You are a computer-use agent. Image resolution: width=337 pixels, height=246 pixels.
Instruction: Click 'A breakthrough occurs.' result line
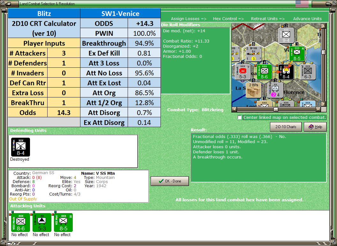pos(218,157)
